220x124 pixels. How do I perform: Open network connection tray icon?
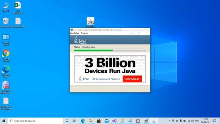click(x=189, y=121)
